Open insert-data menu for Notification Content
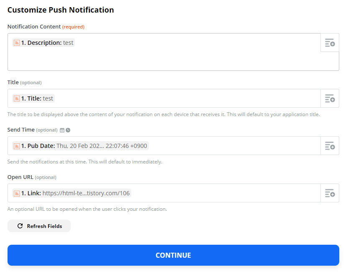Screen dimensions: 356x277 pos(330,43)
